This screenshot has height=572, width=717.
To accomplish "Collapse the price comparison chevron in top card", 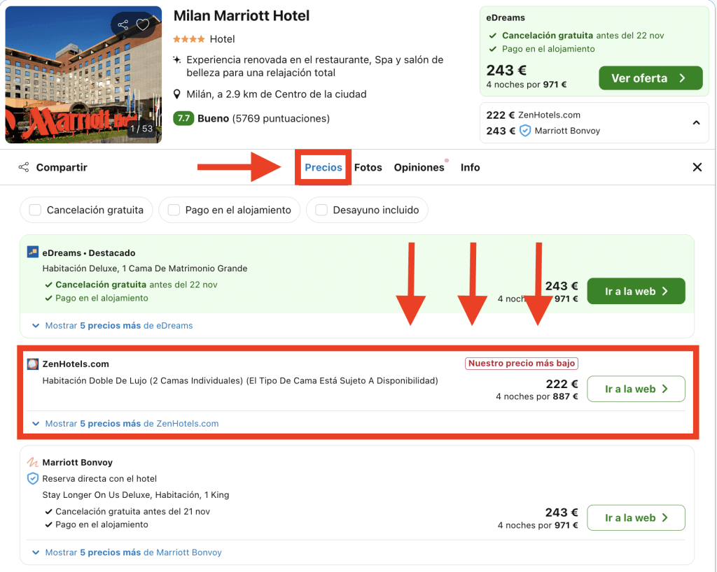I will [x=696, y=123].
